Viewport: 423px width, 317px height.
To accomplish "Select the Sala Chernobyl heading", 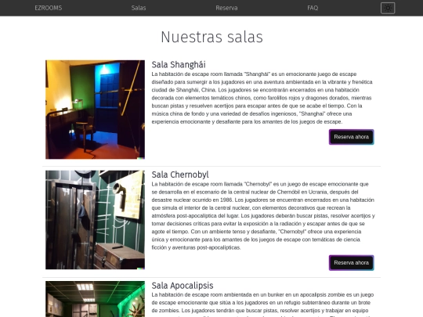I will click(x=180, y=175).
